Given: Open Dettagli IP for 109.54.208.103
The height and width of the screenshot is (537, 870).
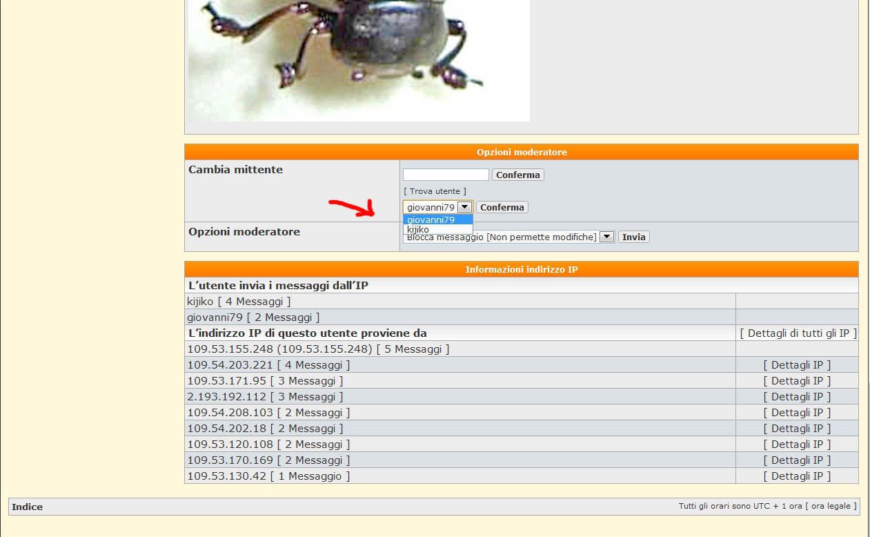Looking at the screenshot, I should tap(797, 413).
